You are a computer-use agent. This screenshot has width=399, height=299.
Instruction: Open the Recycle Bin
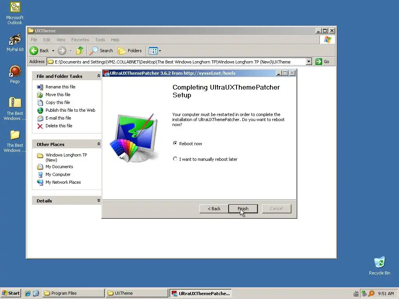380,266
